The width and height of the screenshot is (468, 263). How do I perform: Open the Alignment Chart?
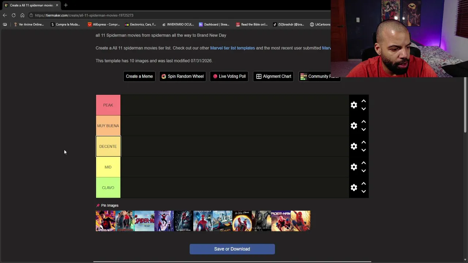[273, 76]
